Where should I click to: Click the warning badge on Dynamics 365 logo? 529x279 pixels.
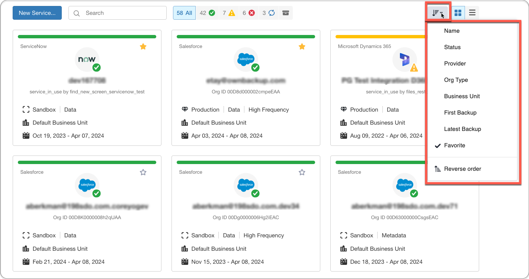coord(414,68)
